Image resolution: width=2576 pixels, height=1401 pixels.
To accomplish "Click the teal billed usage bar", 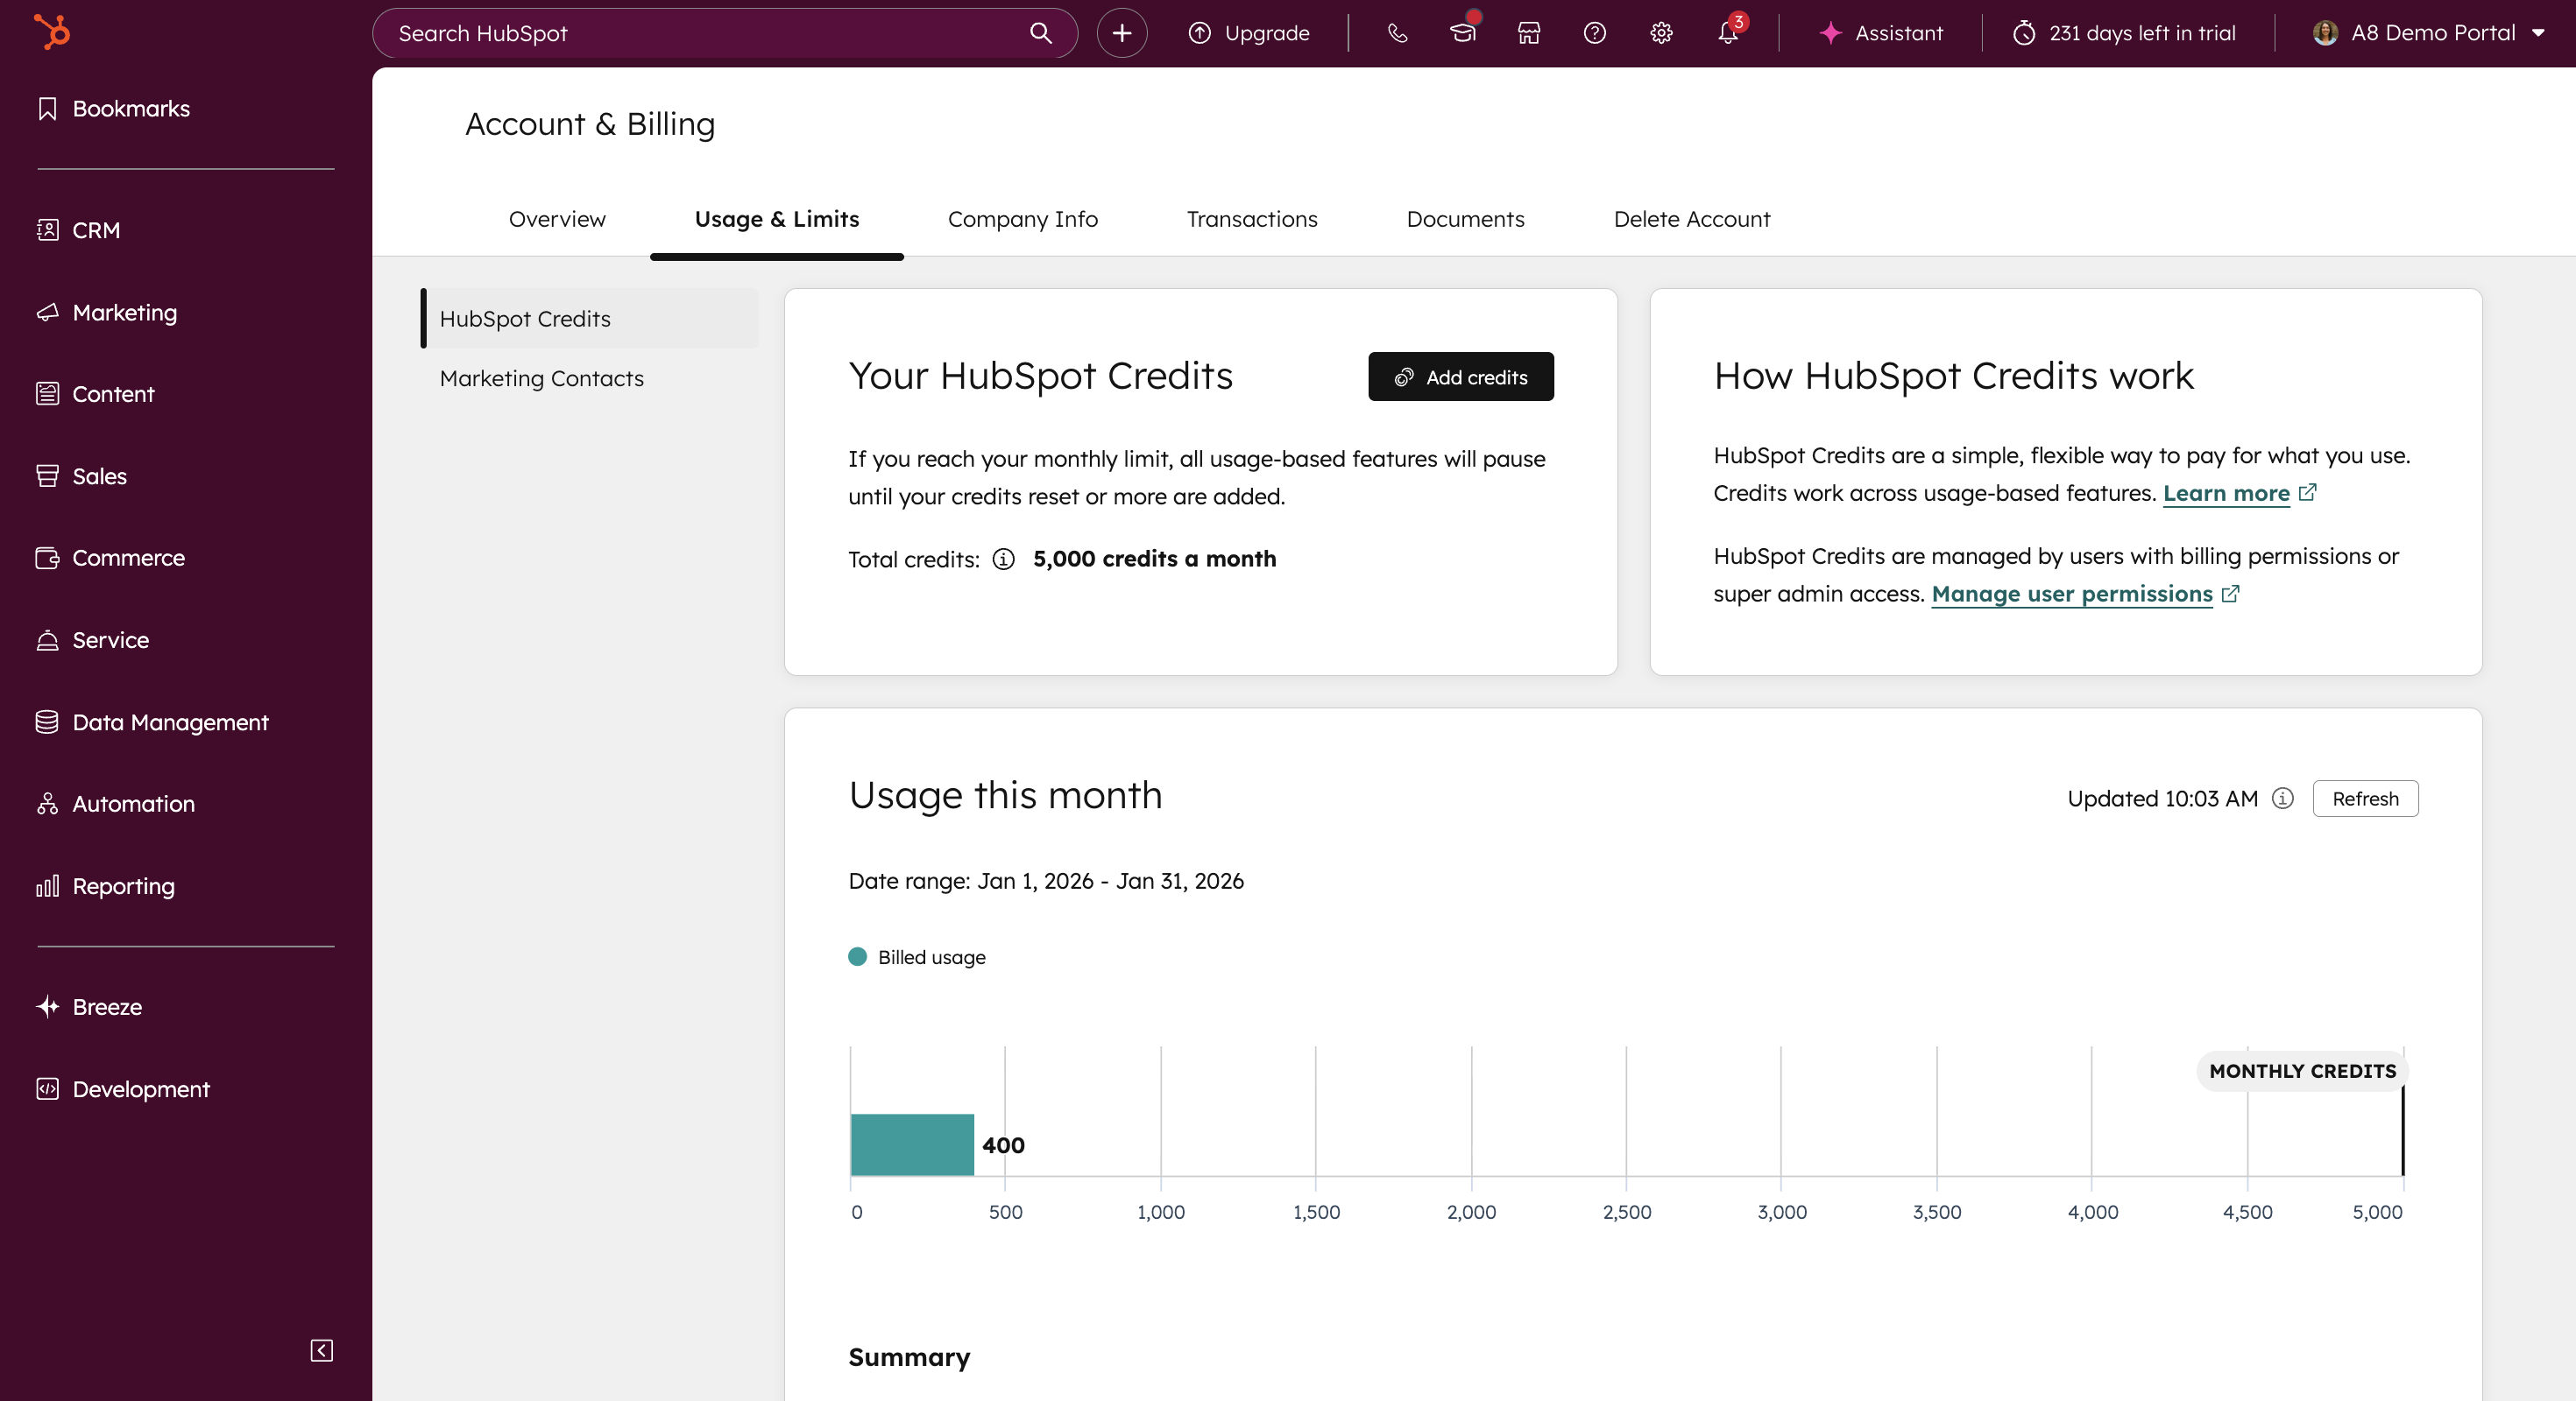I will click(911, 1144).
